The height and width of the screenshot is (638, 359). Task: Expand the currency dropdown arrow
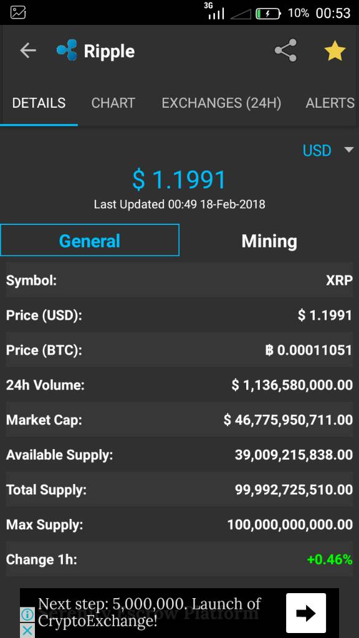[349, 150]
